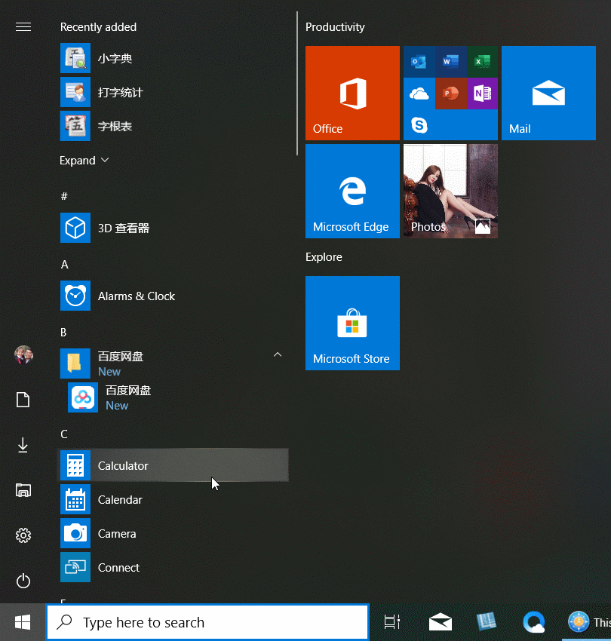The image size is (611, 641).
Task: Open the Photos tile thumbnail
Action: 450,192
